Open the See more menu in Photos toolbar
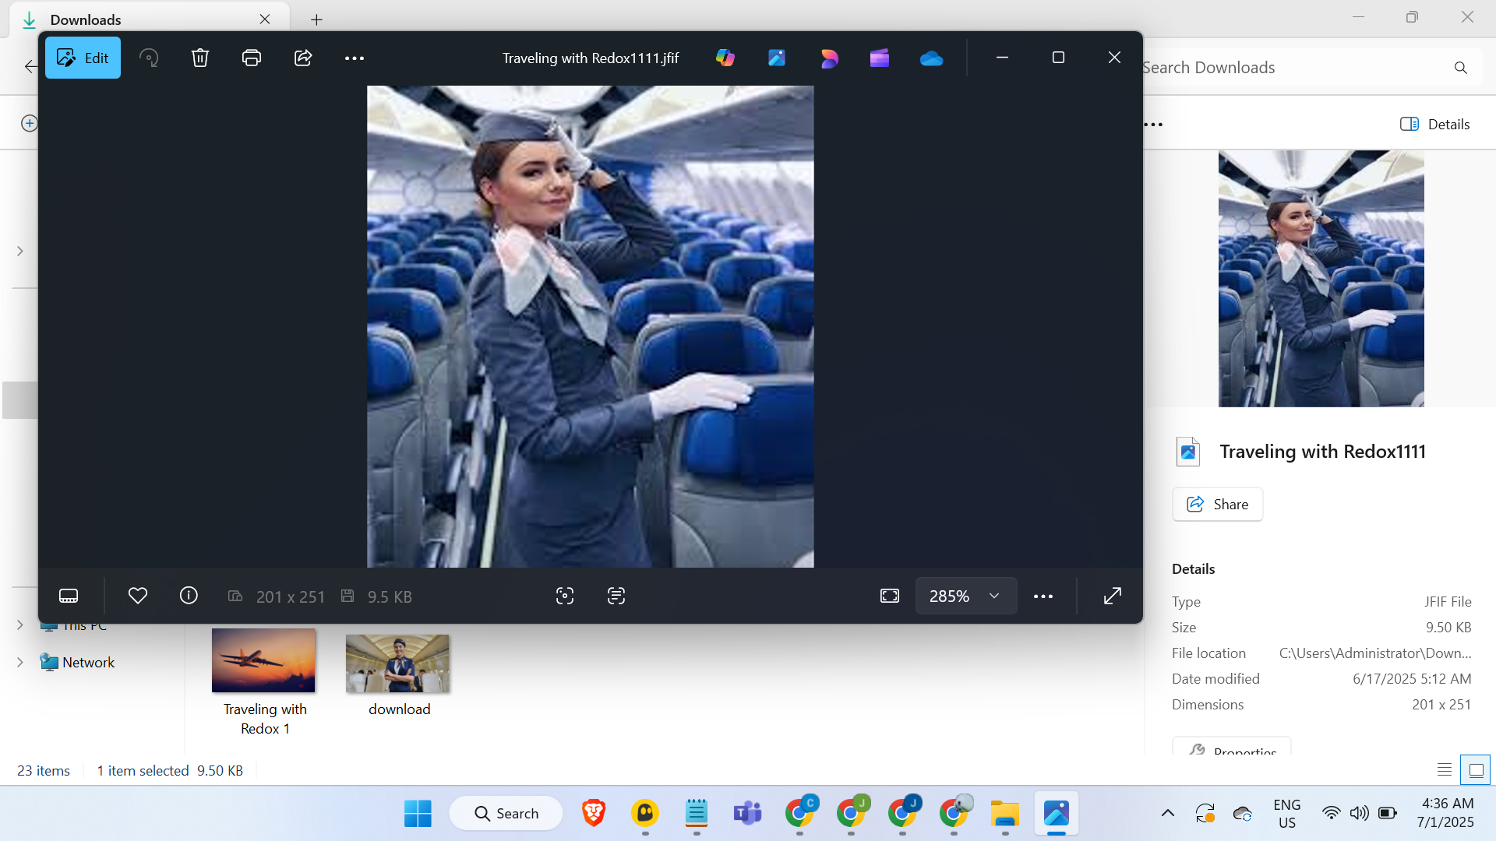This screenshot has height=841, width=1496. point(355,58)
